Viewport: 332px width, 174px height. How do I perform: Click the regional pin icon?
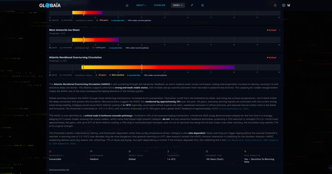50,20
